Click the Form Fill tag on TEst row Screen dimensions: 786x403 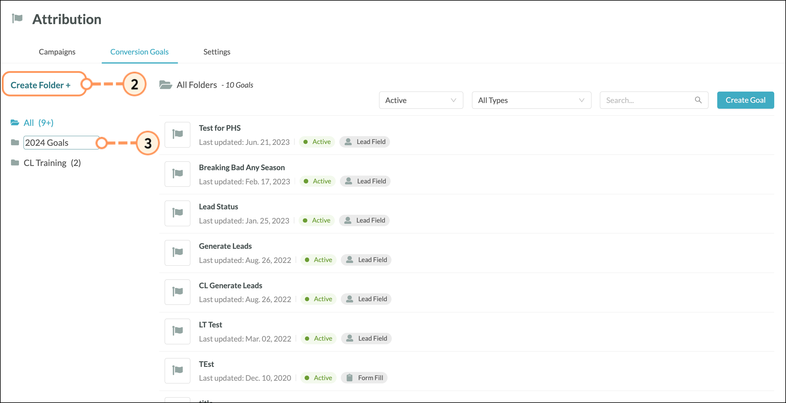point(364,378)
